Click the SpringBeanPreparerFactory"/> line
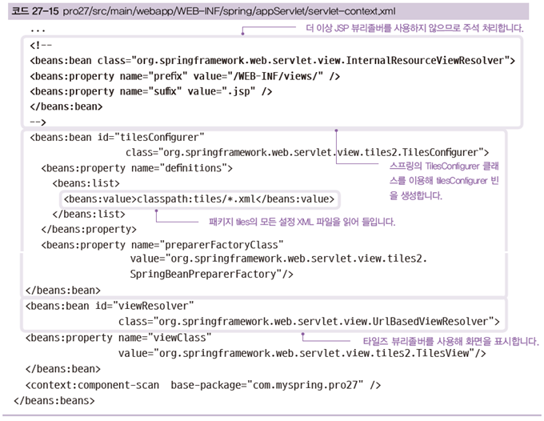 coord(212,275)
